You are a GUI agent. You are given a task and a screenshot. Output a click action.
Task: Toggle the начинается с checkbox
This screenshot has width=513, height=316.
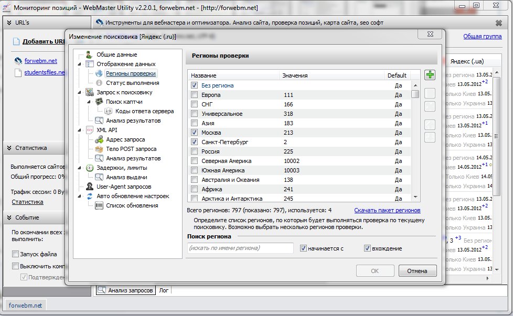pyautogui.click(x=304, y=248)
